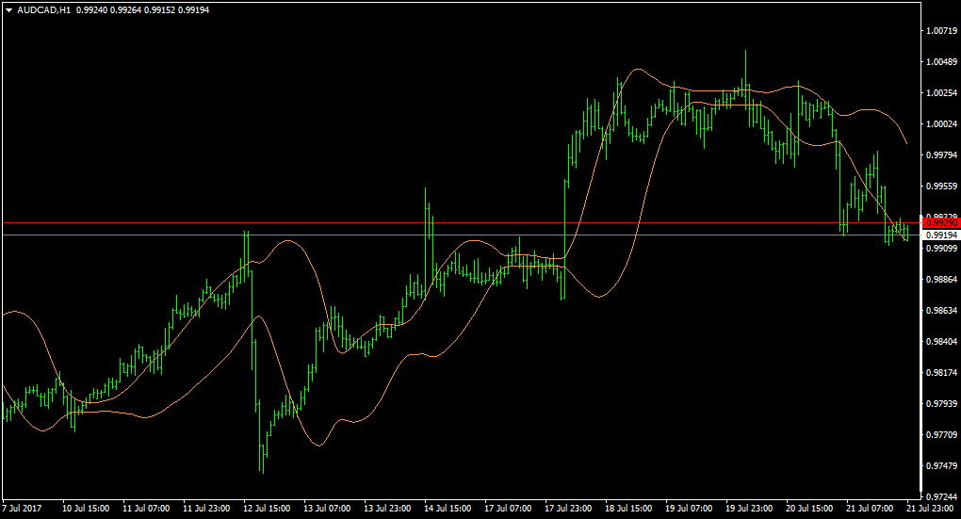Select the 13 Jul 23:00 time label

pos(387,509)
